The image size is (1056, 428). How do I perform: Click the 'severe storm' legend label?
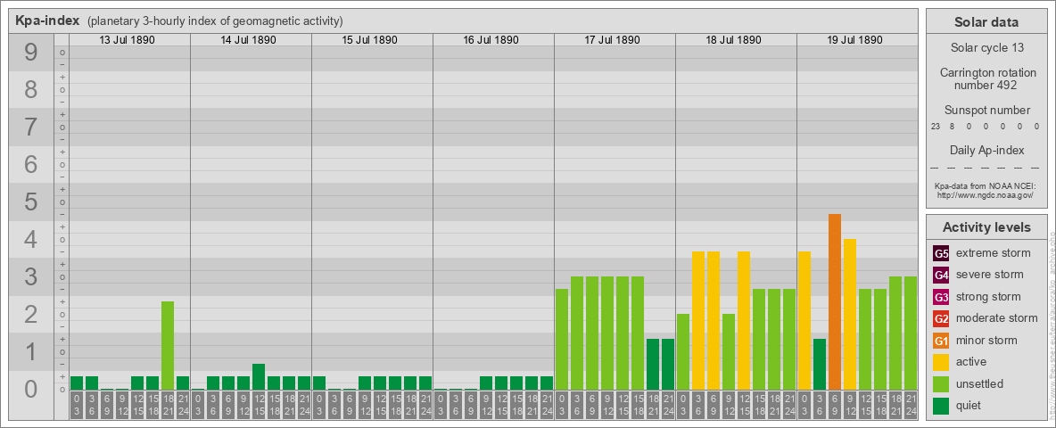point(990,275)
